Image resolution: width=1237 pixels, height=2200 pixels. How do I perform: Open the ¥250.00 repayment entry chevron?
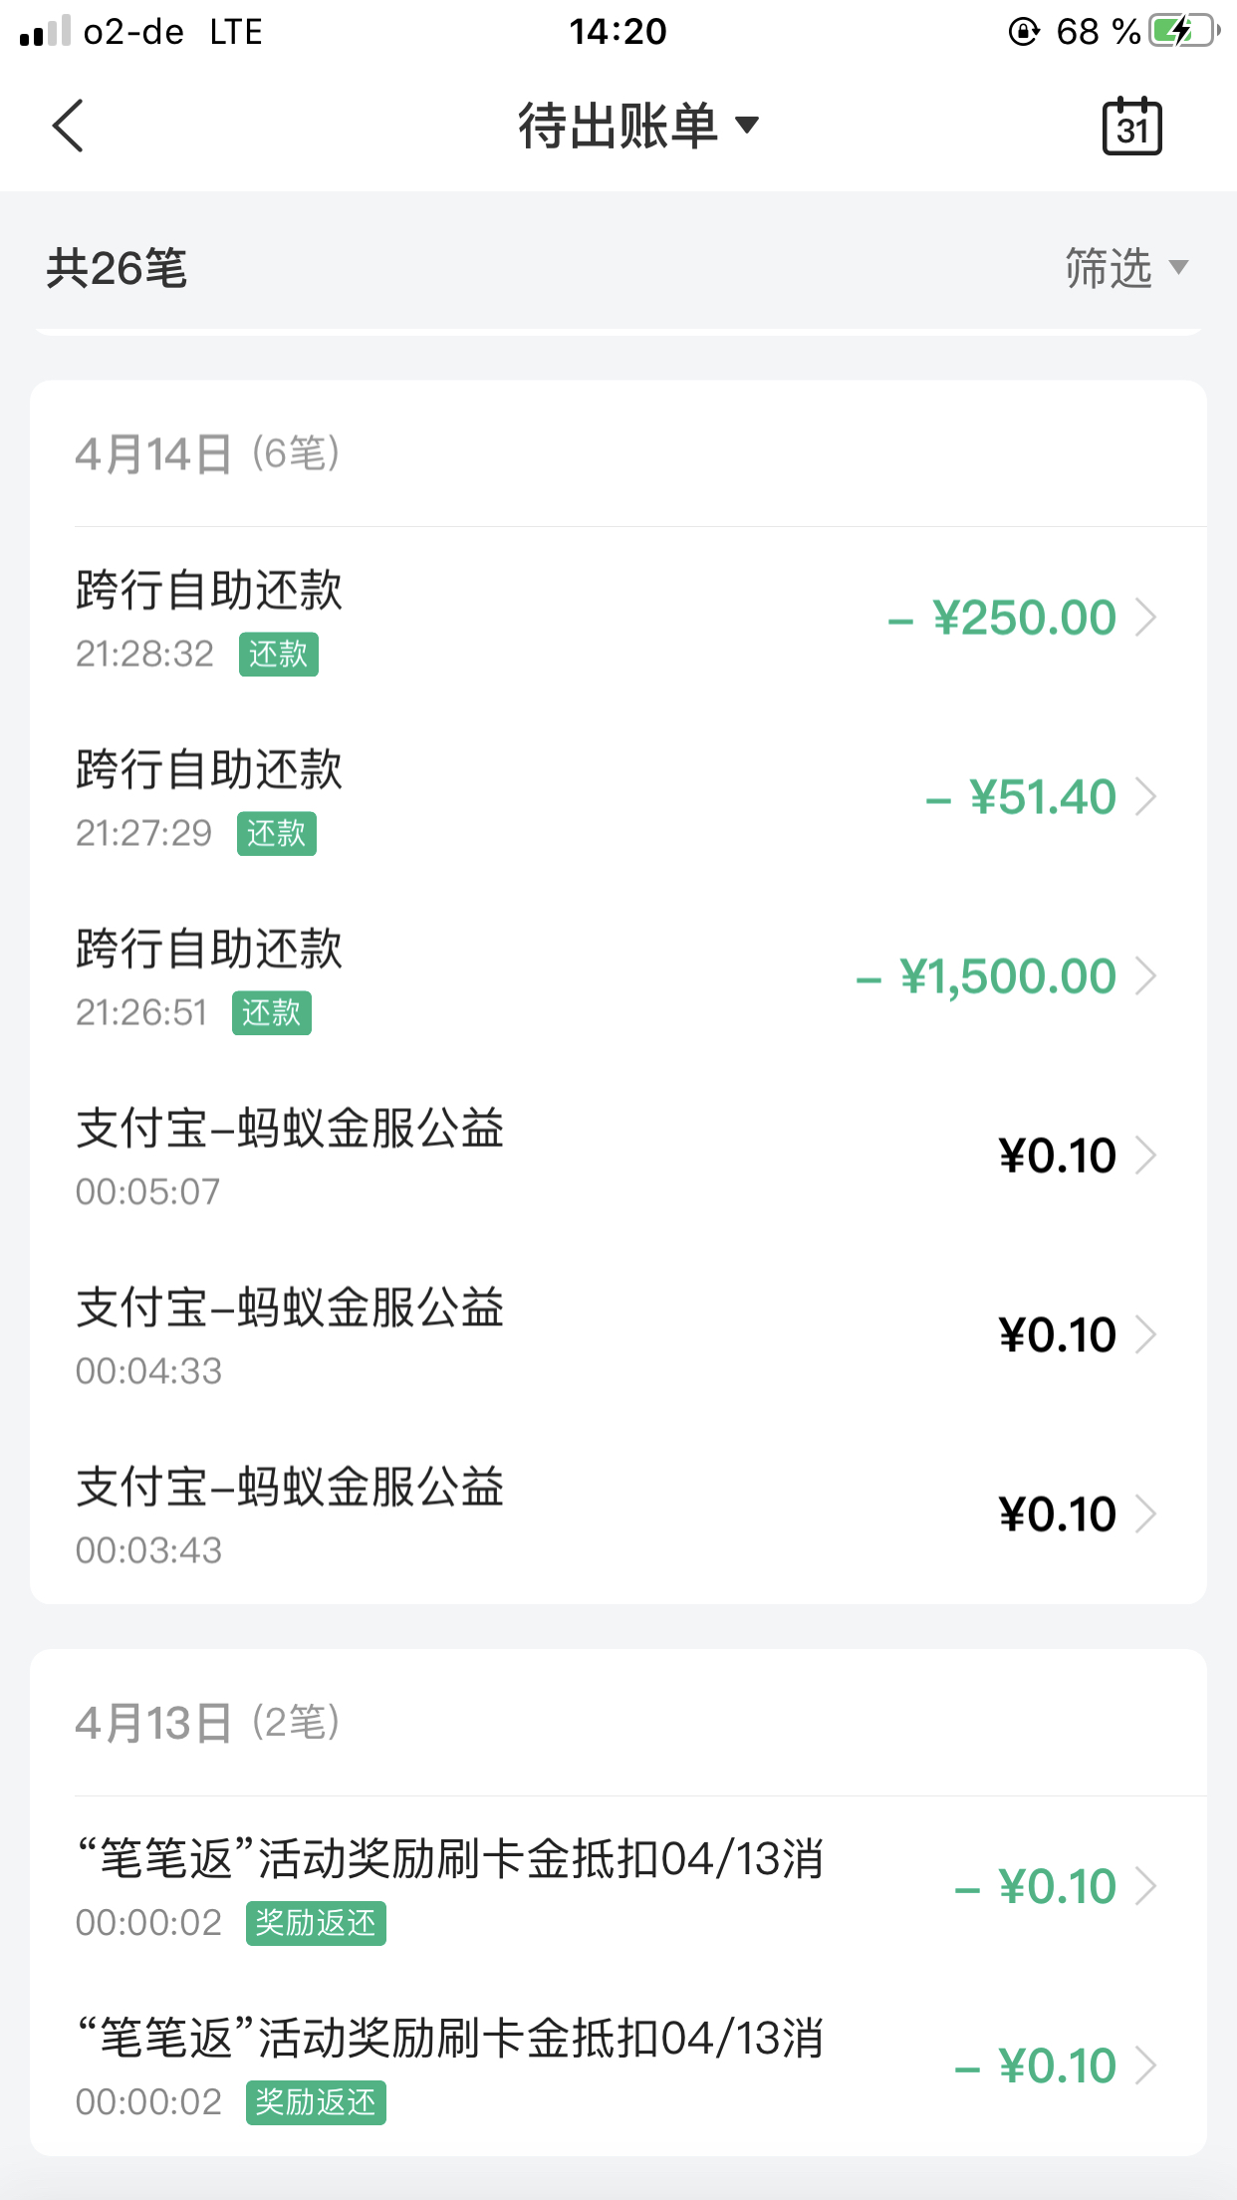click(x=1146, y=618)
